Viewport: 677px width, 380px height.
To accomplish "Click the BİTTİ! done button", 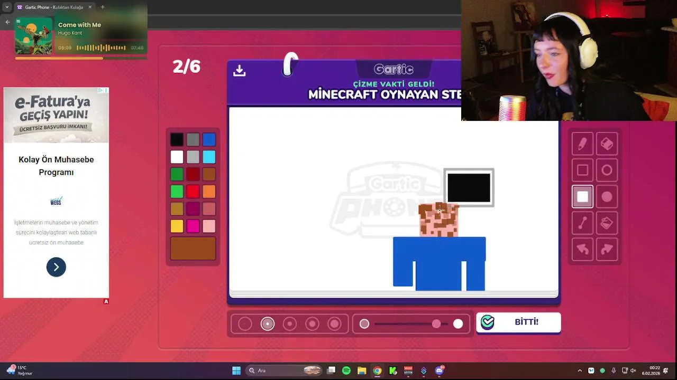I will (518, 322).
